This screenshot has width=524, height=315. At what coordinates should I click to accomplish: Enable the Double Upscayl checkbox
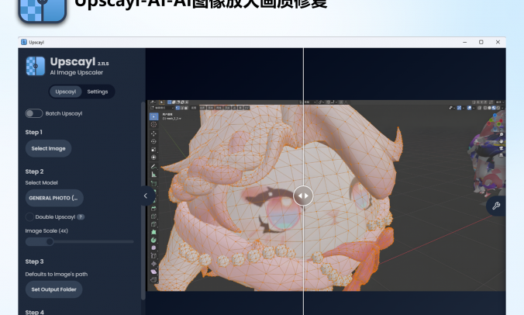coord(29,217)
